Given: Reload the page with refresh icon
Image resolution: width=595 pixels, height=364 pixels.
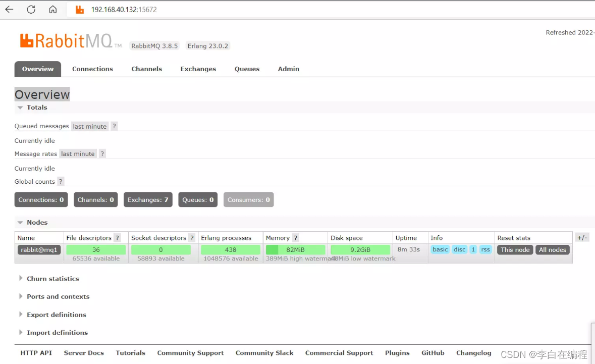Looking at the screenshot, I should [31, 10].
